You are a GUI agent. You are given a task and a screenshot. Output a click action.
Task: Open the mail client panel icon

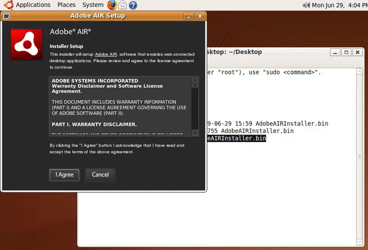[122, 5]
